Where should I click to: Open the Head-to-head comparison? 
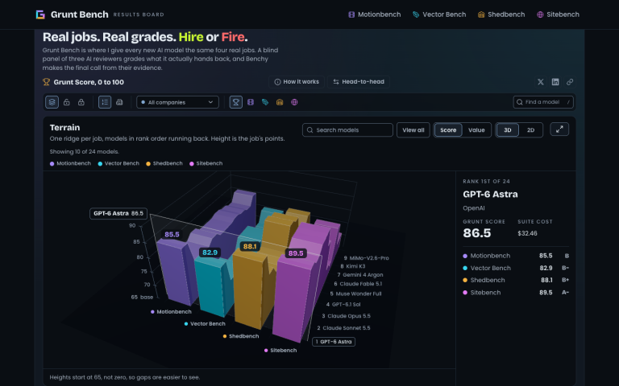tap(359, 82)
